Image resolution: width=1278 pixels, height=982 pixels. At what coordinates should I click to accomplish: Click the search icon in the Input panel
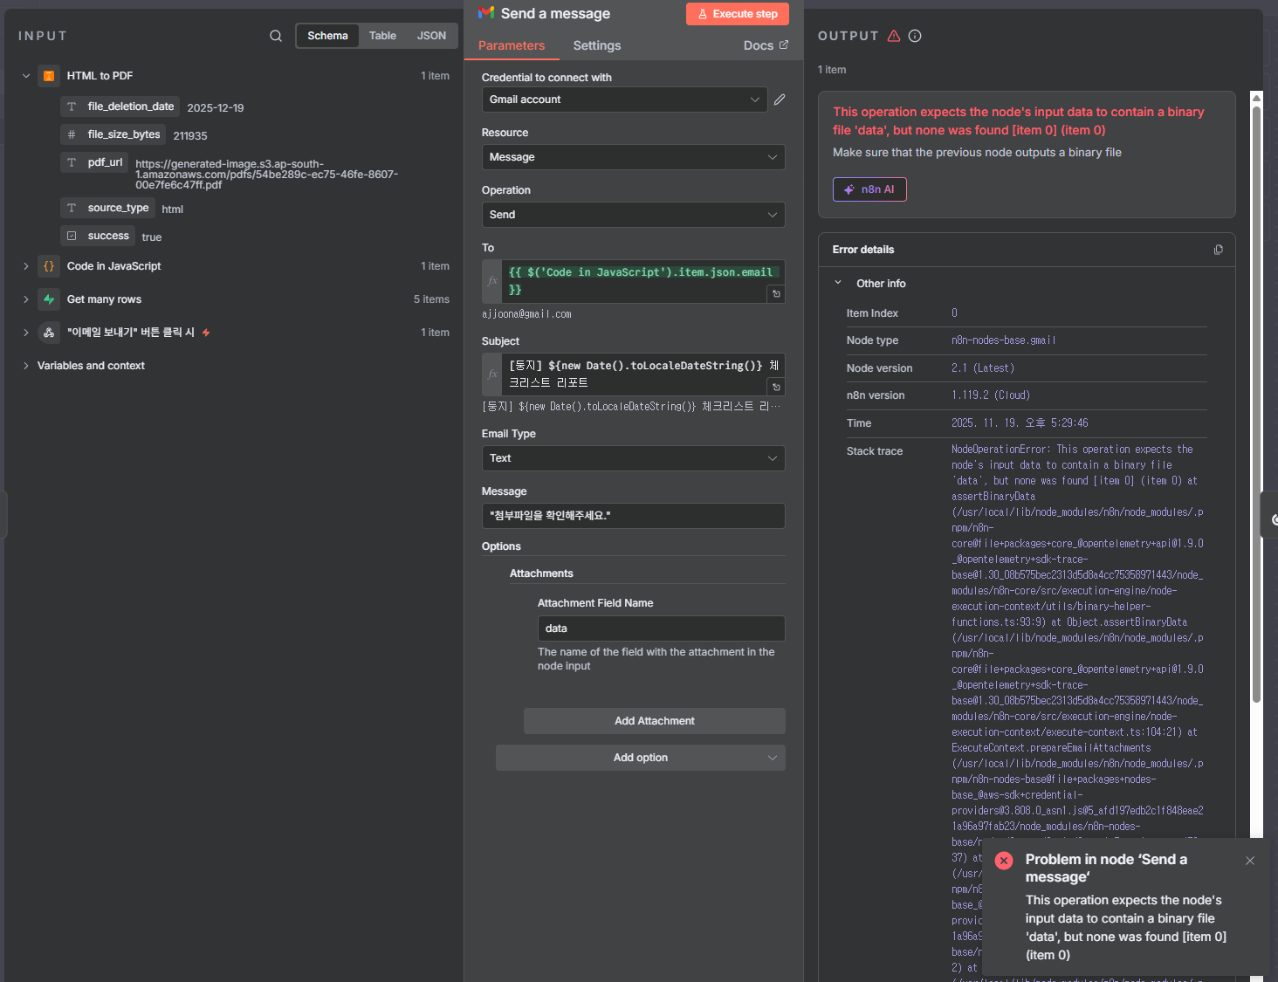click(x=276, y=36)
